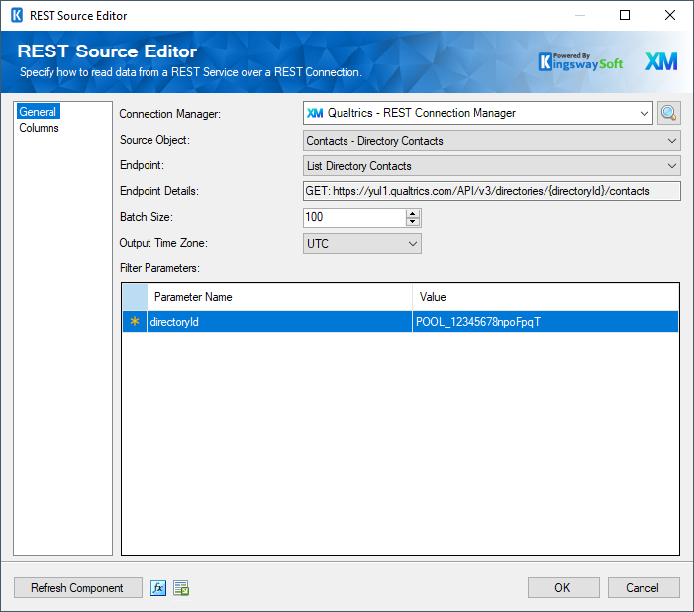Switch to the Columns page

click(x=39, y=128)
